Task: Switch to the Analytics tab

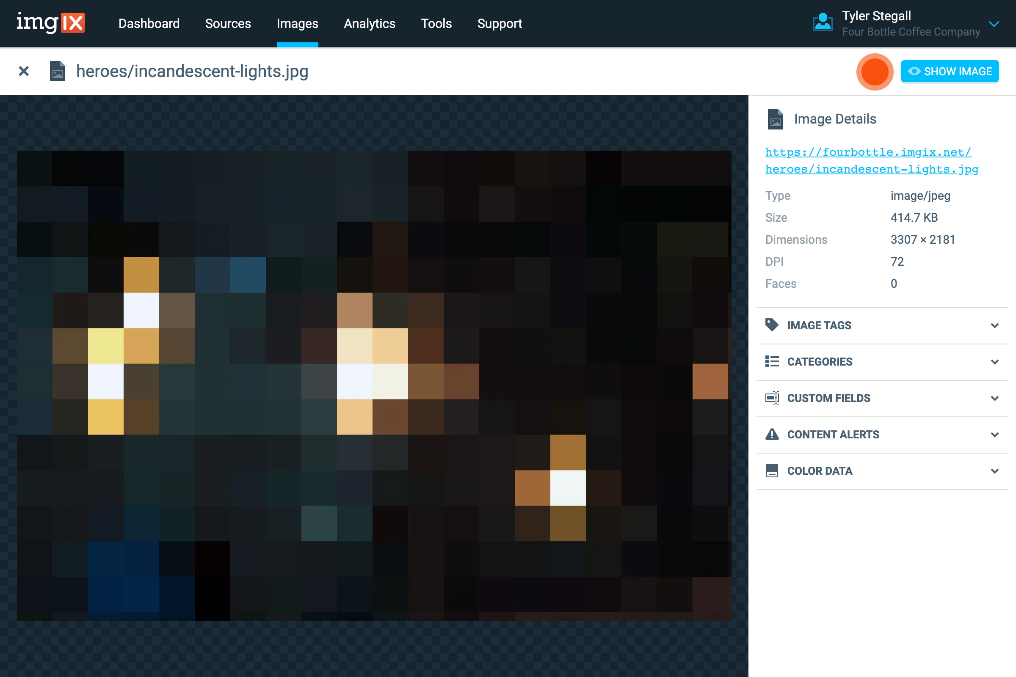Action: pos(369,24)
